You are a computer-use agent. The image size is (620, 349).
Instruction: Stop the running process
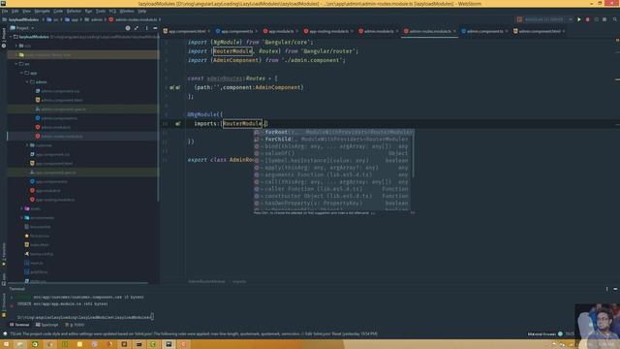tap(604, 19)
